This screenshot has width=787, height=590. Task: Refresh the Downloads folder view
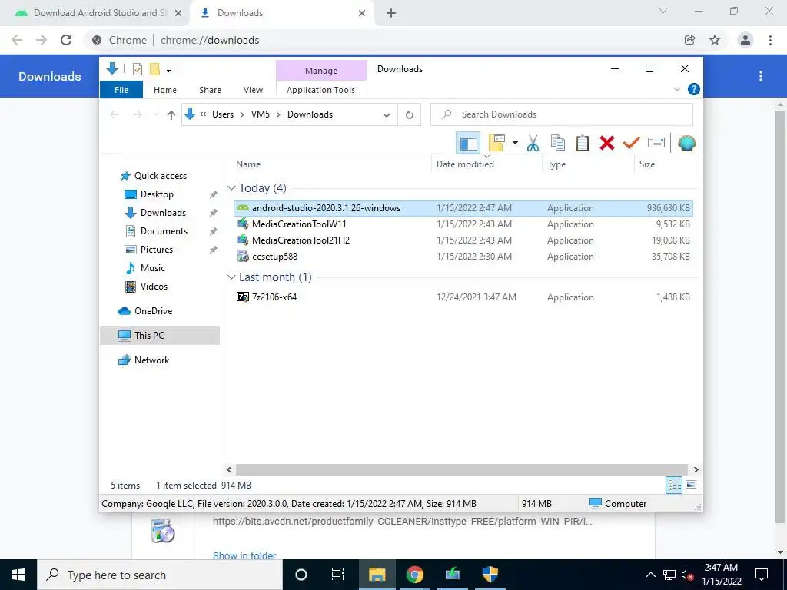410,115
